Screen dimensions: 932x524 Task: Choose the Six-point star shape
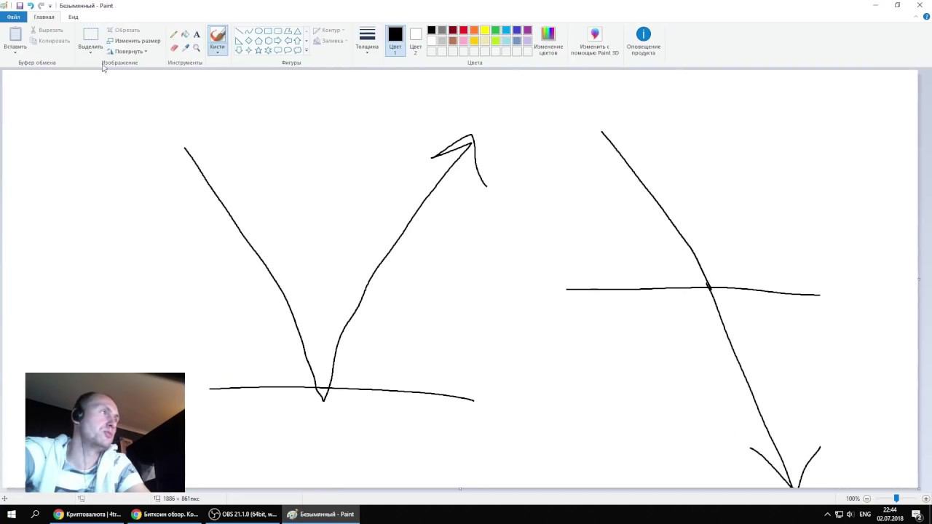click(268, 50)
